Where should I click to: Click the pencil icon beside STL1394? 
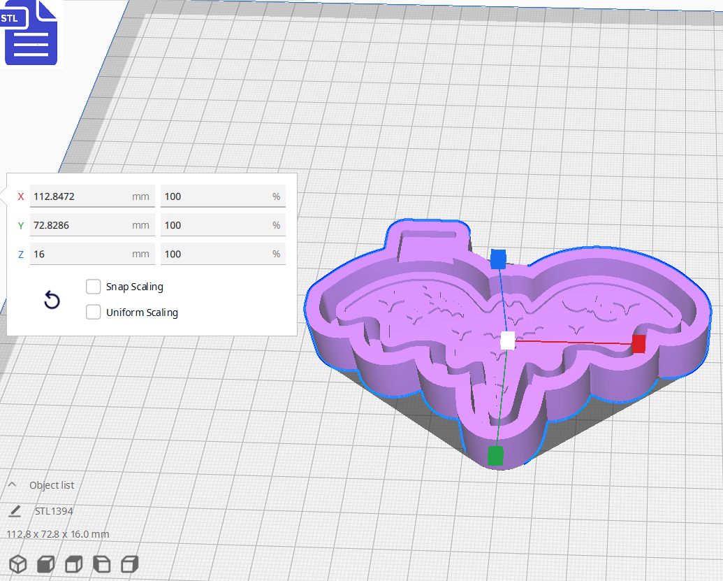(15, 511)
